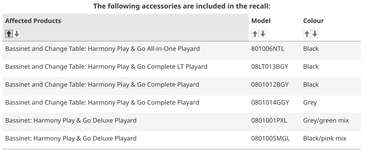Viewport: 366px width, 156px height.
Task: Click model number 0801014GGY
Action: [x=270, y=103]
